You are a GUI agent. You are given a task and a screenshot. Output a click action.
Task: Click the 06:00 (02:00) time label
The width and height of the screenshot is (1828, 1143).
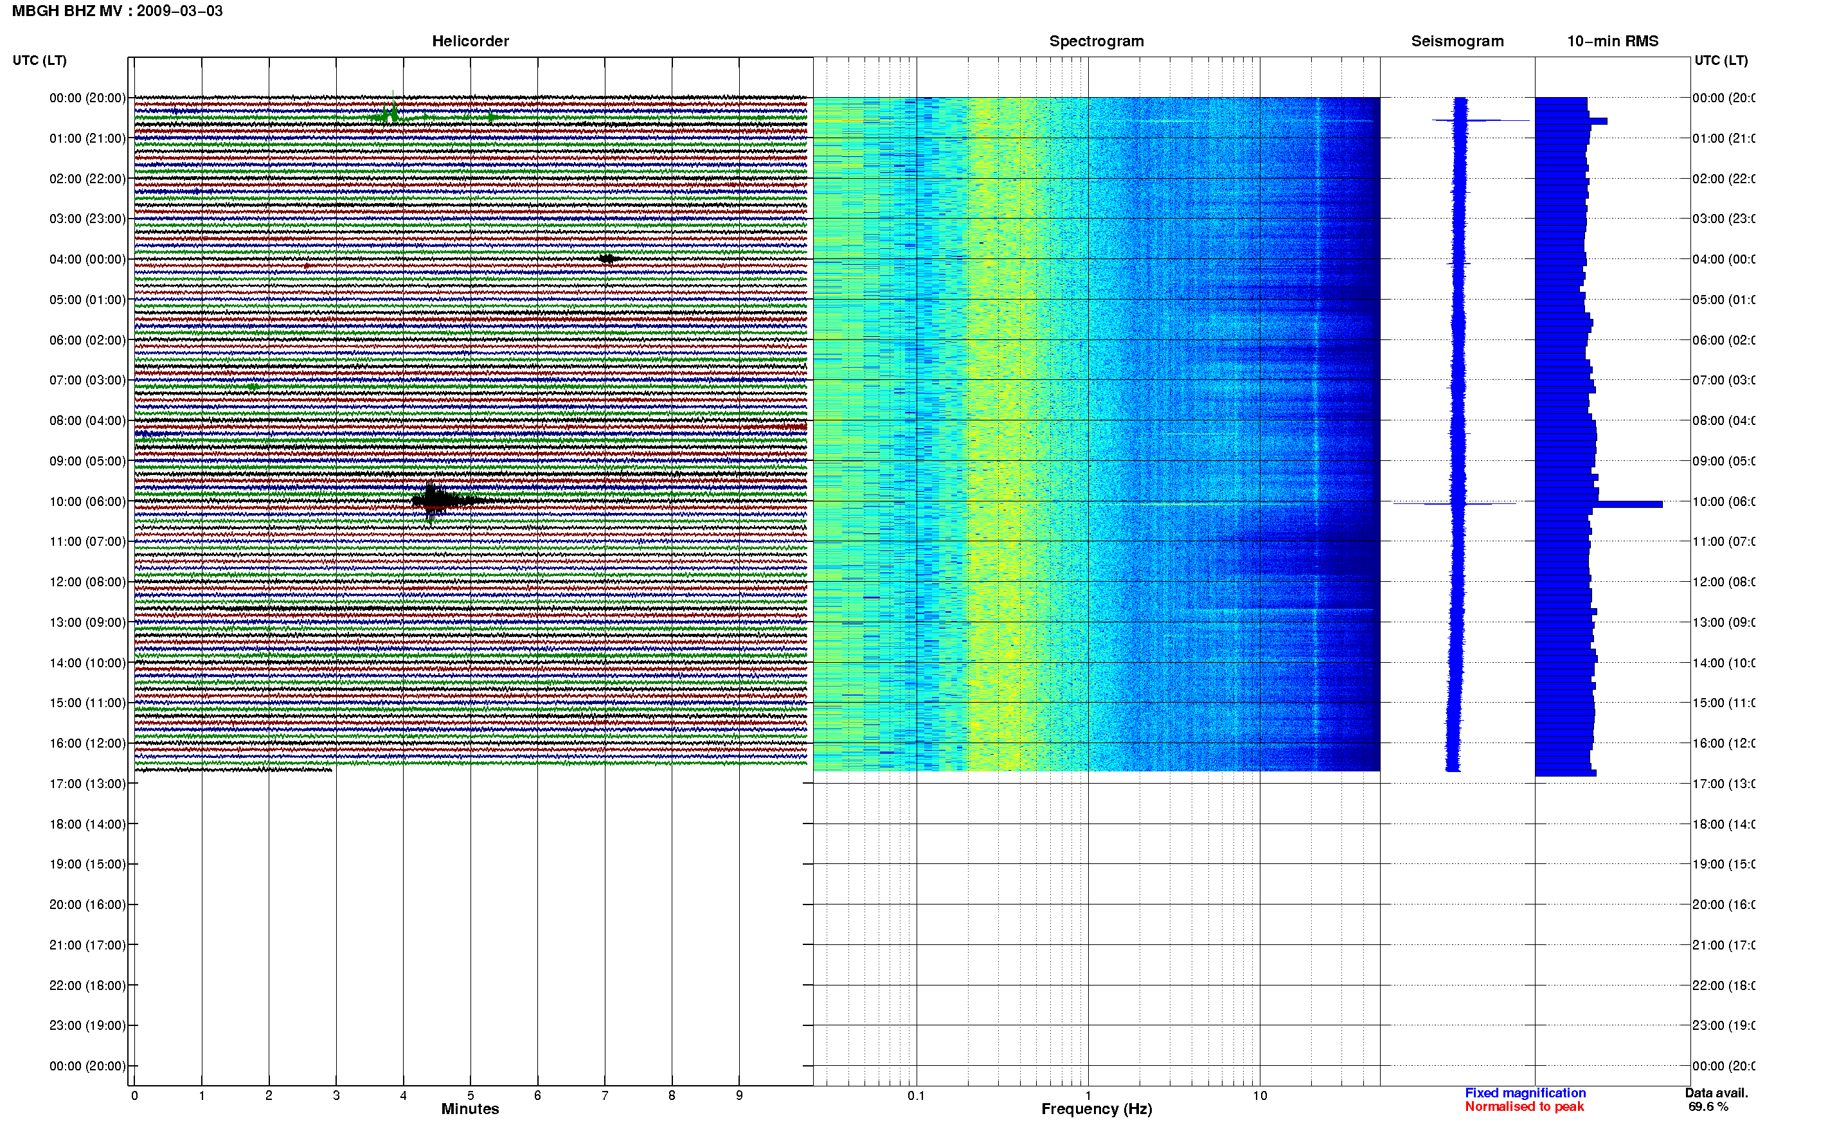(x=87, y=340)
